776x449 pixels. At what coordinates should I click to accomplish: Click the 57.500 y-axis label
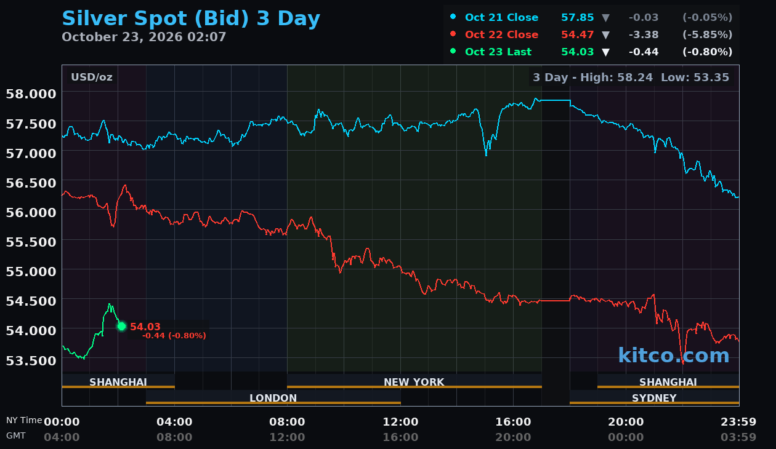click(31, 123)
